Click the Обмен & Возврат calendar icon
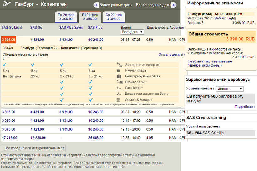The height and width of the screenshot is (171, 257). pyautogui.click(x=119, y=100)
